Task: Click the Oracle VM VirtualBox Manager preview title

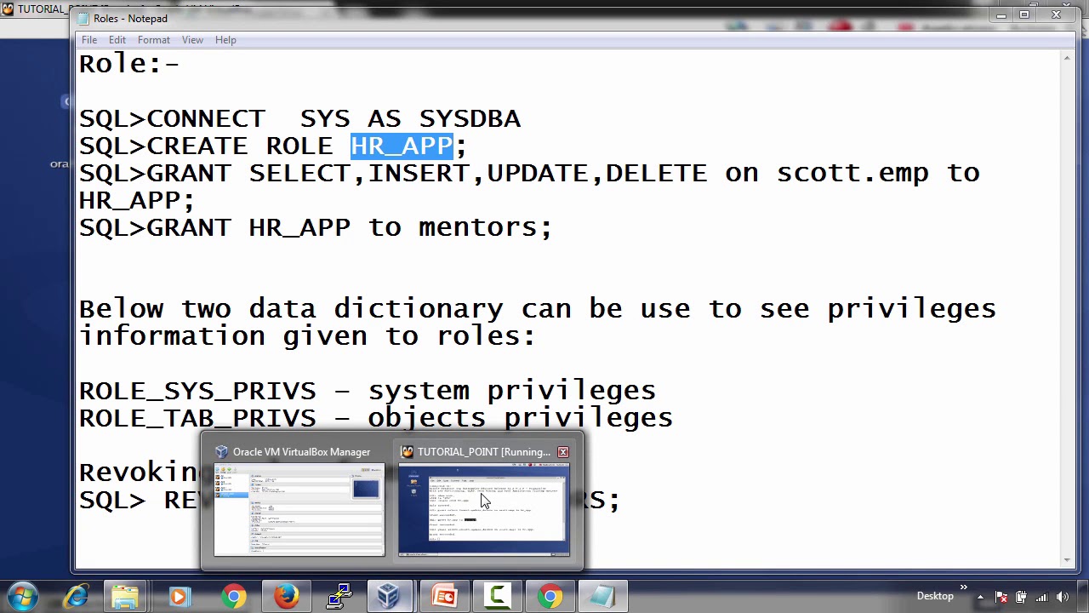Action: coord(301,452)
